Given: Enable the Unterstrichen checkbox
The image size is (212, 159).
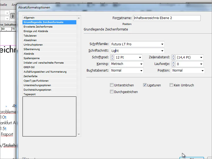Looking at the screenshot, I should click(112, 85).
